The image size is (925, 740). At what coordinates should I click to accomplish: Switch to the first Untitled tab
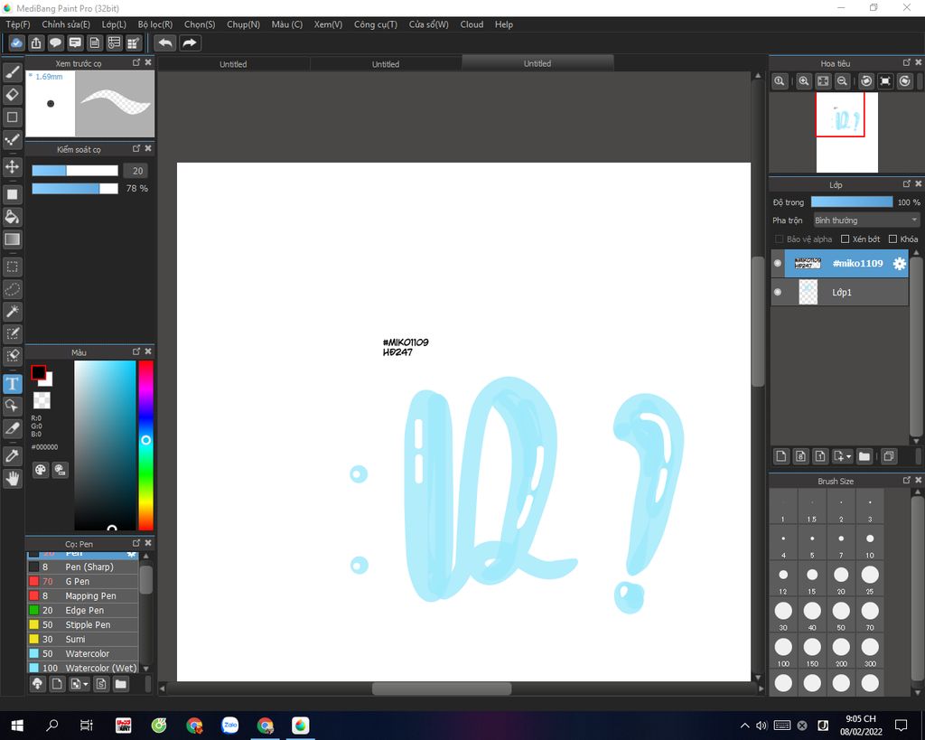(x=234, y=64)
